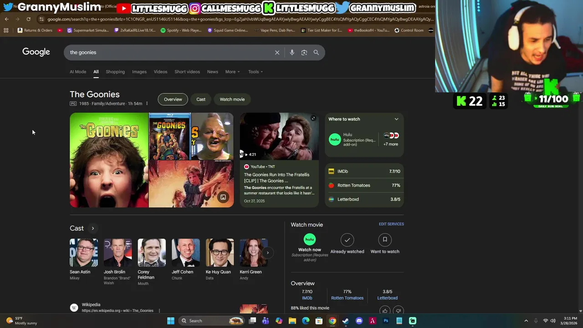Image resolution: width=583 pixels, height=328 pixels.
Task: Switch to AI Mode tab
Action: tap(78, 72)
